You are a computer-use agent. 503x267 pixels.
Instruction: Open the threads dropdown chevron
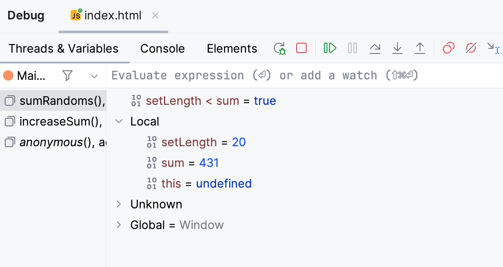point(94,76)
